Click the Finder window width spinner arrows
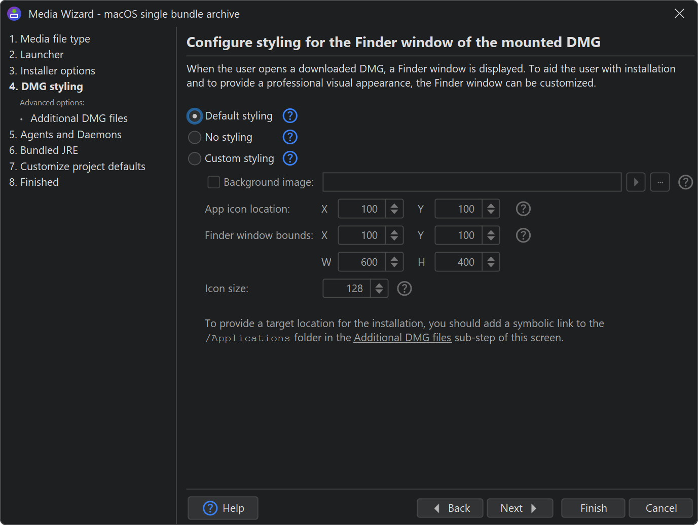This screenshot has height=525, width=698. tap(394, 262)
